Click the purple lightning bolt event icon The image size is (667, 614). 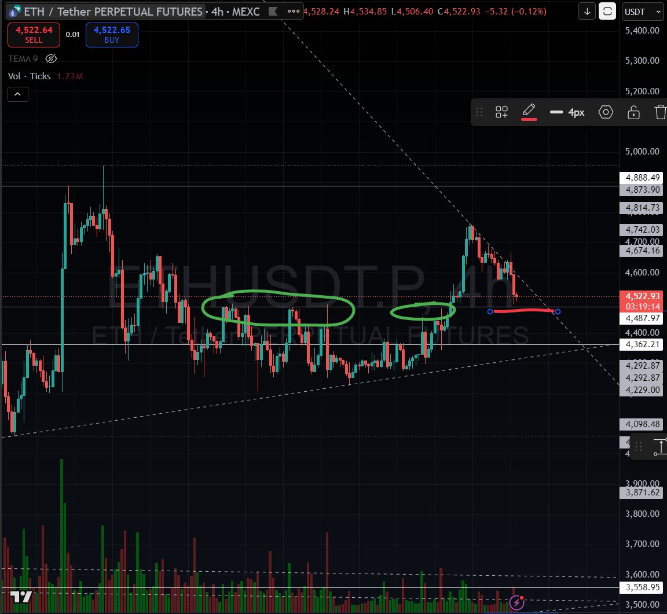[517, 602]
